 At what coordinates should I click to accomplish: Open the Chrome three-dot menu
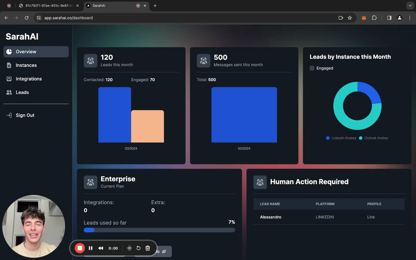coord(410,18)
